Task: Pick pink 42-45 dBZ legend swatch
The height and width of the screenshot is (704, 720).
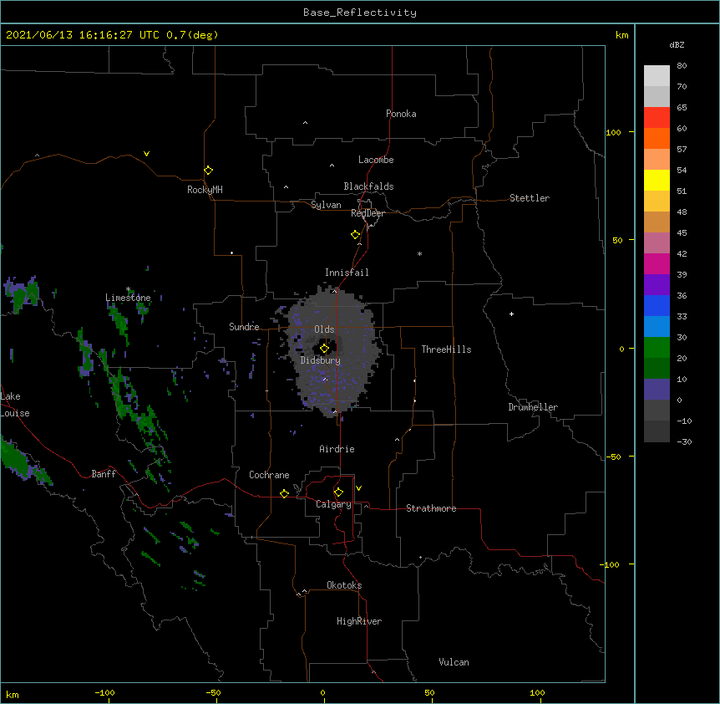Action: pyautogui.click(x=657, y=242)
